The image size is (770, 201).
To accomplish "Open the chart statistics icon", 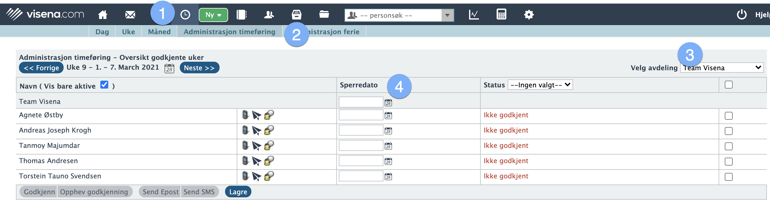I will click(x=474, y=15).
